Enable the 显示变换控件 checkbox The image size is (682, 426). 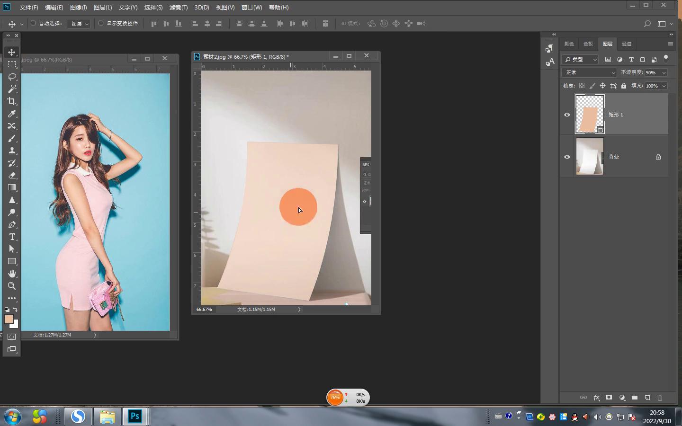[x=101, y=23]
